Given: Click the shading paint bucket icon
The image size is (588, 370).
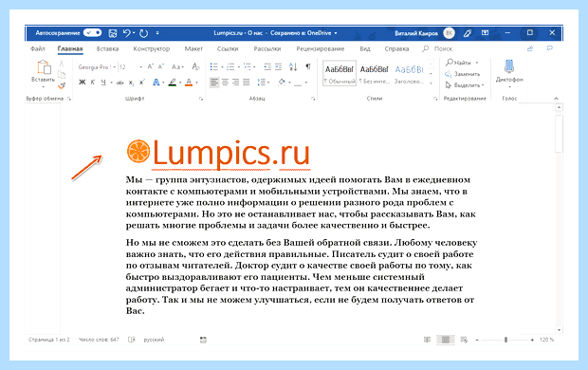Looking at the screenshot, I should point(282,83).
